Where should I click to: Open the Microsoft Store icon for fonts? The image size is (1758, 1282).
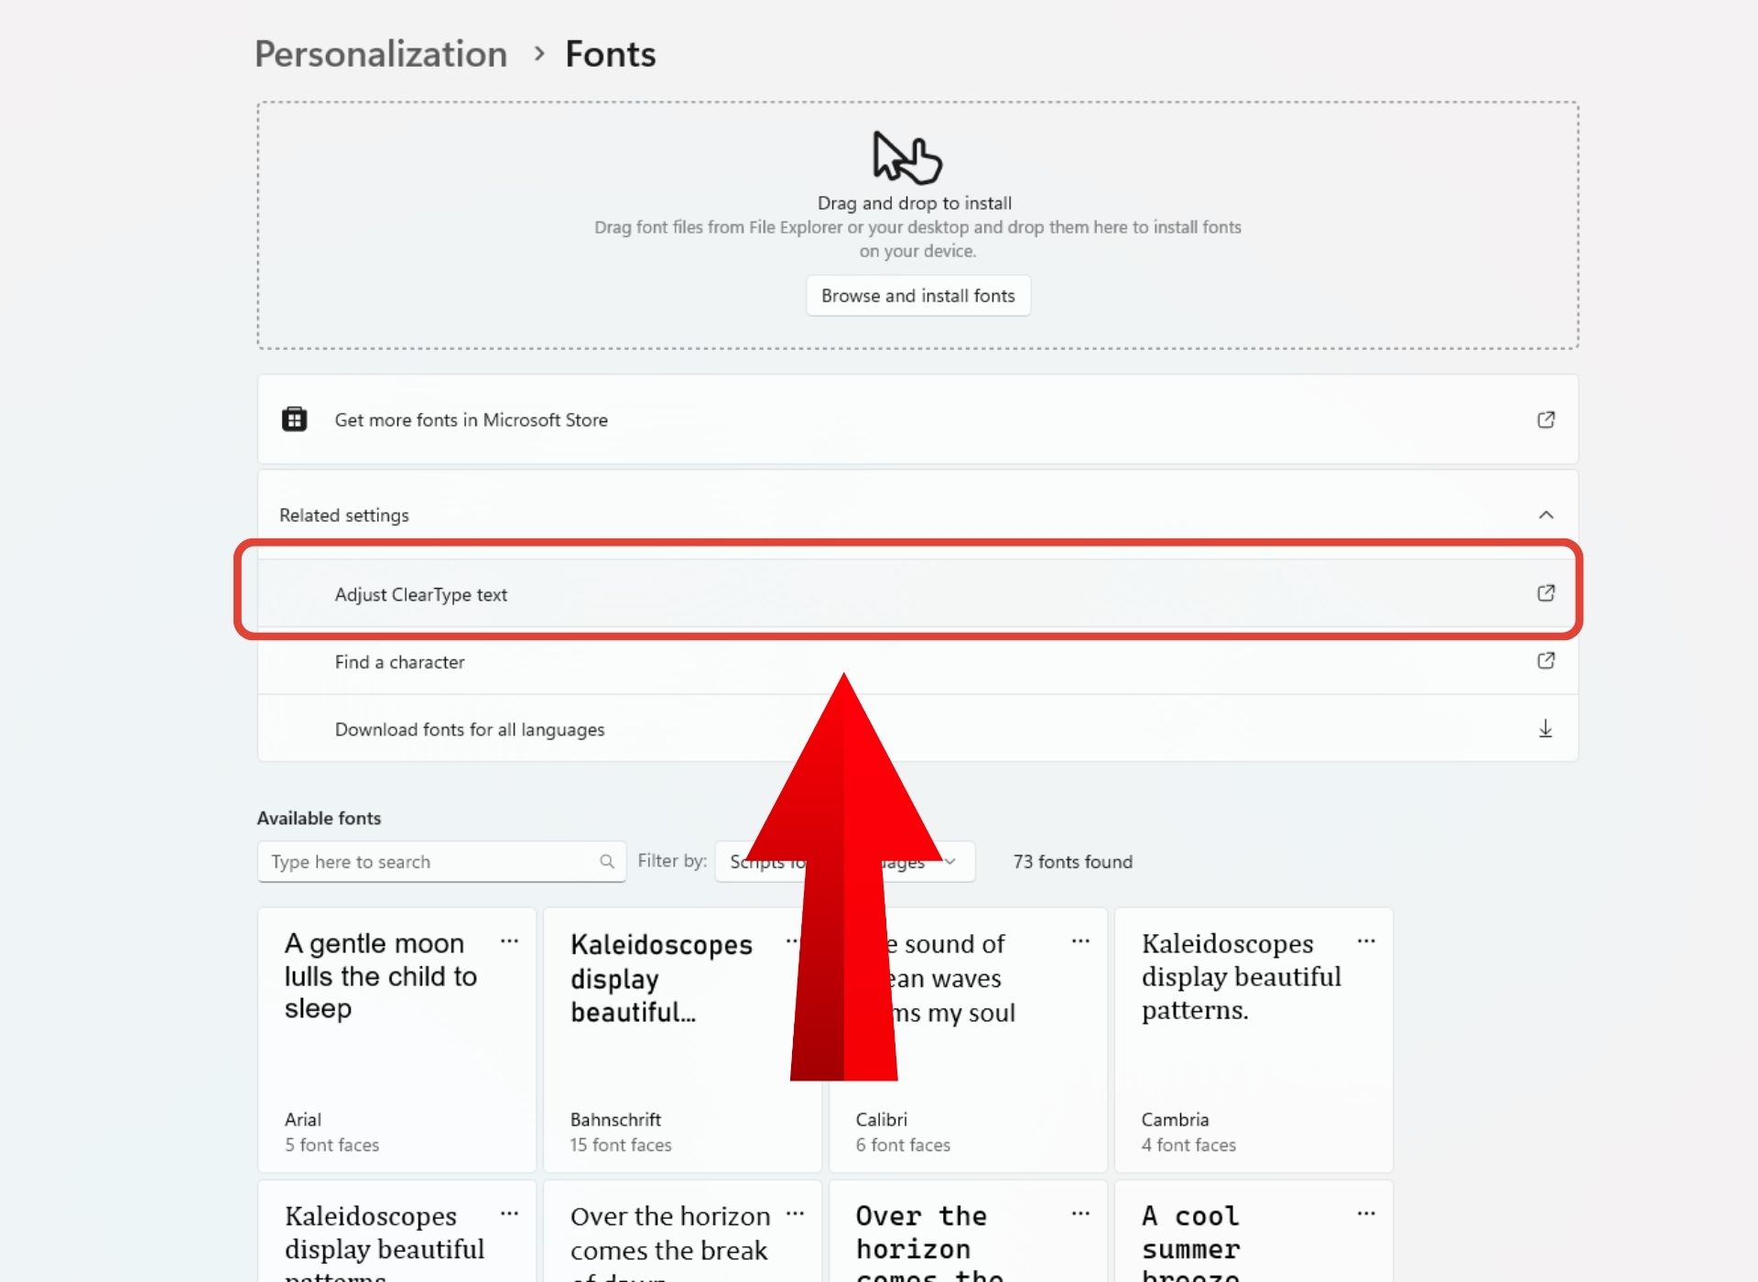[294, 419]
